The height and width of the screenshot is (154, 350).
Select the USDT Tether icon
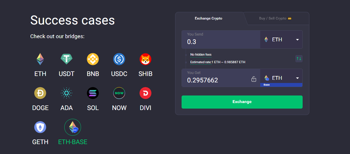coord(67,59)
